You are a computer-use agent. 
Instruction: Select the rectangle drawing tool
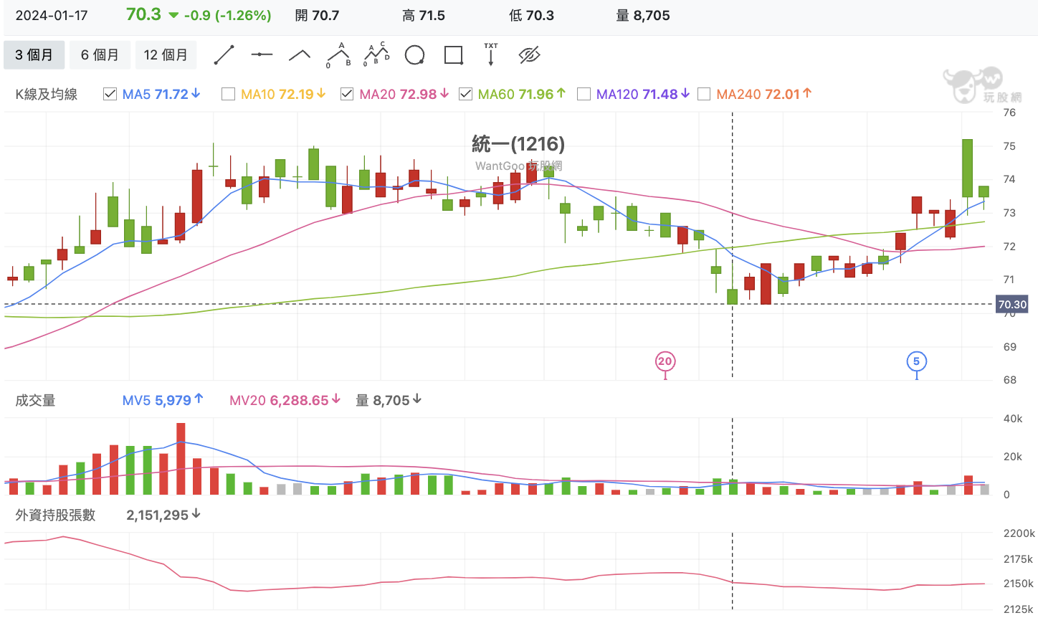[x=454, y=55]
